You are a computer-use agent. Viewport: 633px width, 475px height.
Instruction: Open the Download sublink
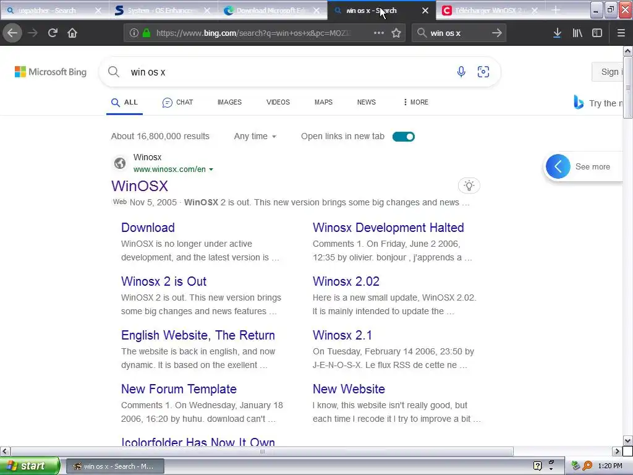point(148,228)
